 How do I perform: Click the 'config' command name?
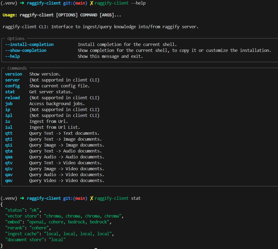point(12,86)
